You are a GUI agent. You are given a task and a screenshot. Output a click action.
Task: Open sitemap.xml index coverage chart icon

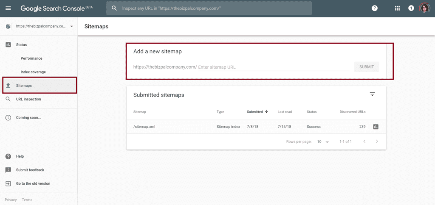(376, 127)
